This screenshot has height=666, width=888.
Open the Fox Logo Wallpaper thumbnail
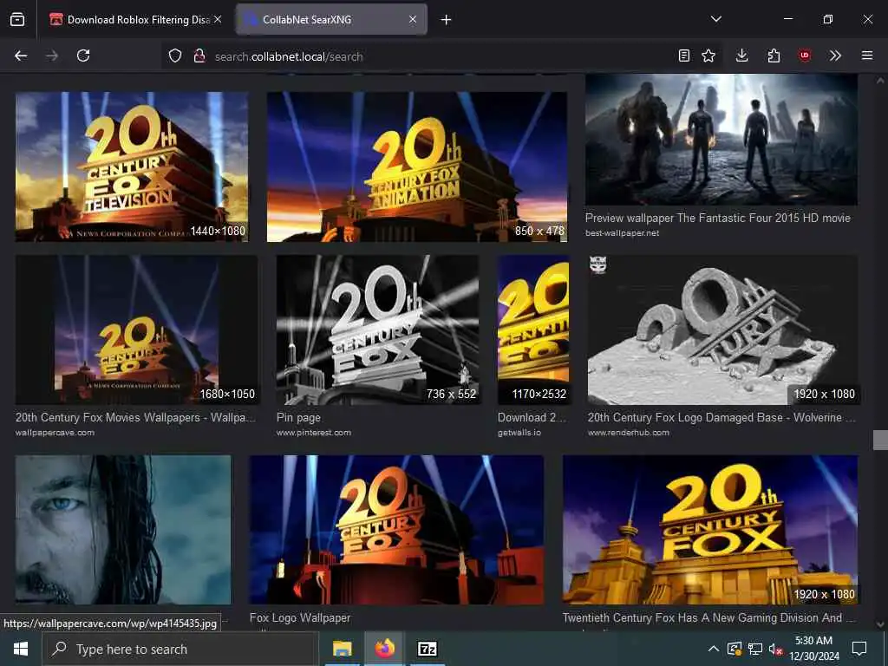pos(396,530)
